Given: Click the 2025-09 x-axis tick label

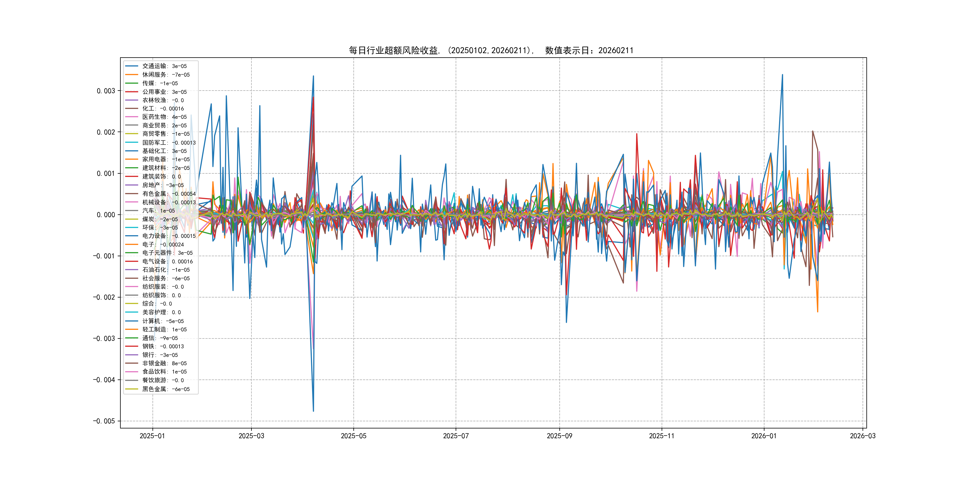Looking at the screenshot, I should [x=559, y=436].
